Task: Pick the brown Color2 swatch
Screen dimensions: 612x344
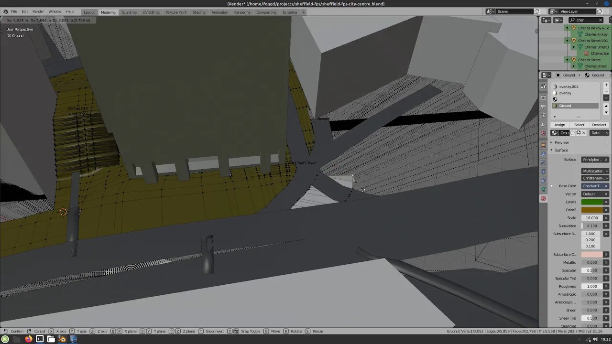Action: [592, 210]
